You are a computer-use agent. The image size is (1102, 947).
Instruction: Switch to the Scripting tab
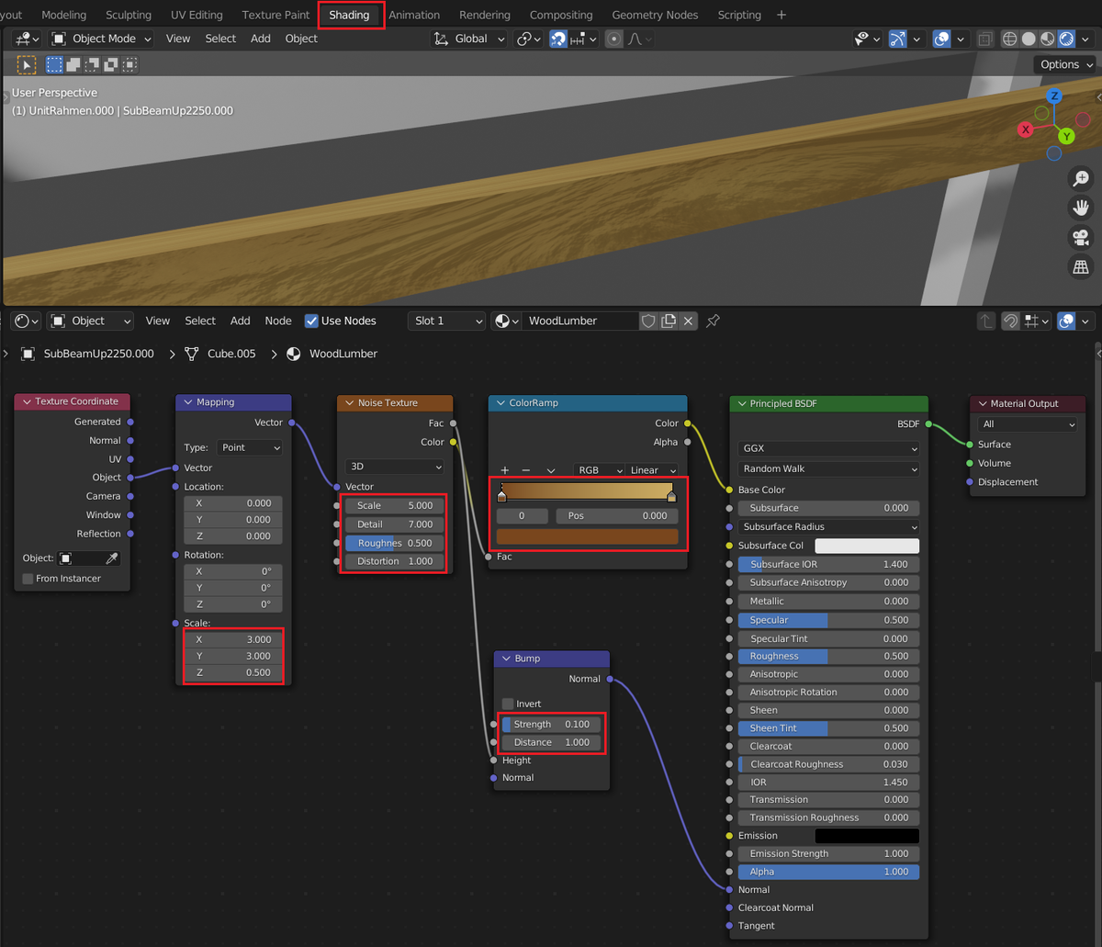[739, 15]
